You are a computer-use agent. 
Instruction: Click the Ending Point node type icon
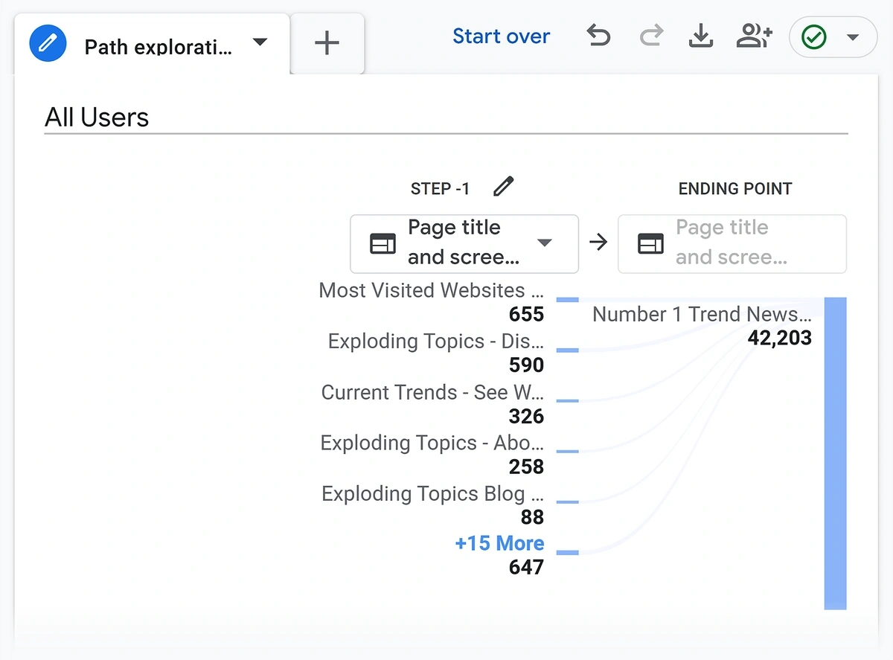(650, 243)
